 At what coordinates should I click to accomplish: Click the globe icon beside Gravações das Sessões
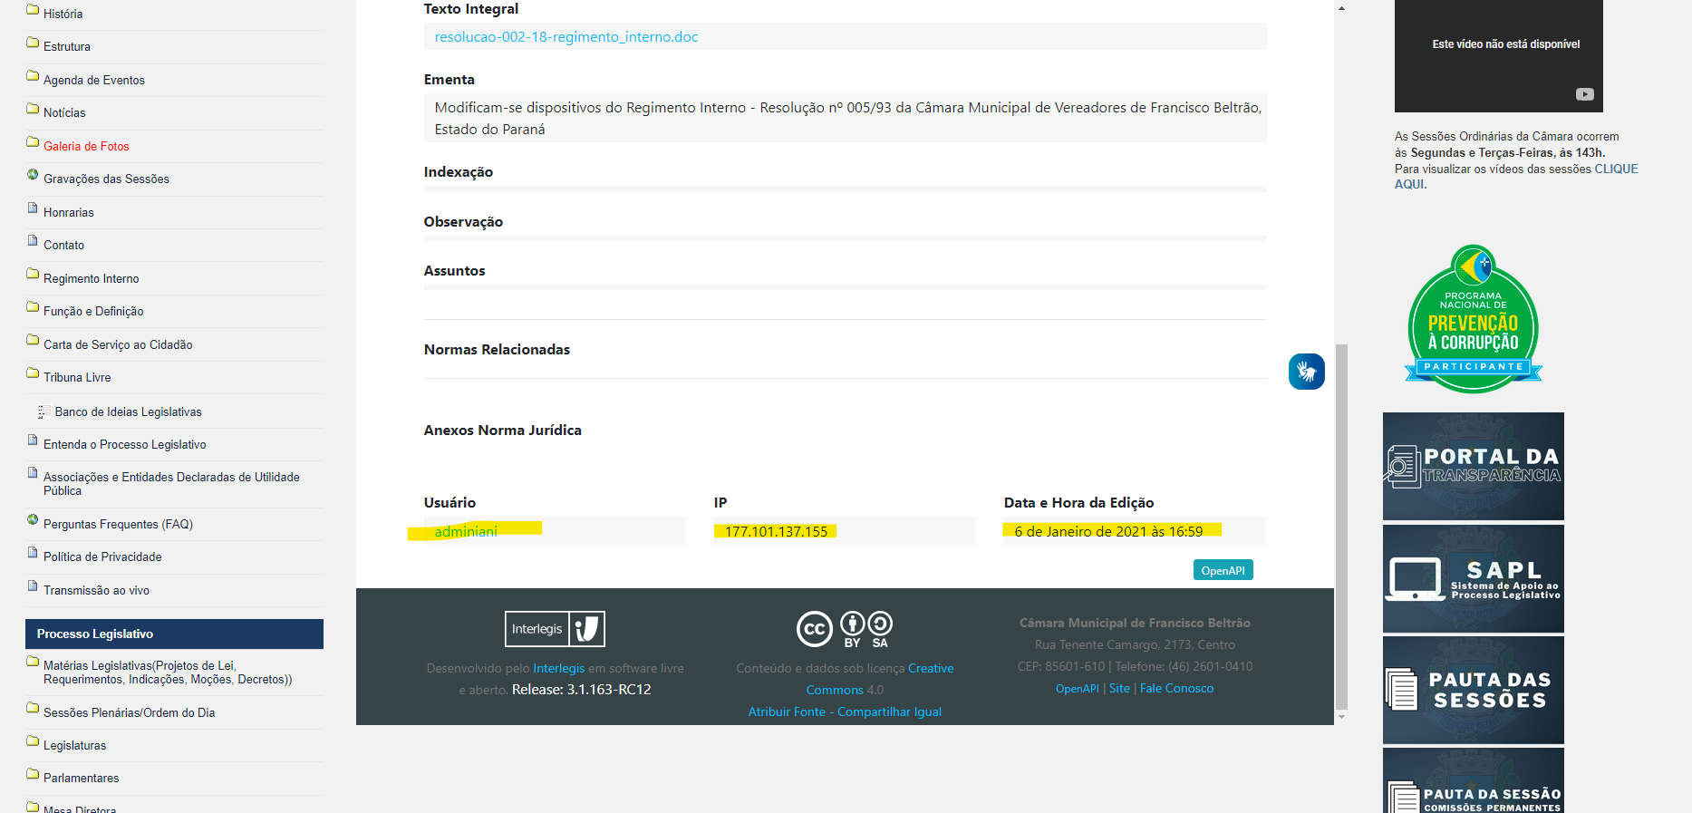33,175
